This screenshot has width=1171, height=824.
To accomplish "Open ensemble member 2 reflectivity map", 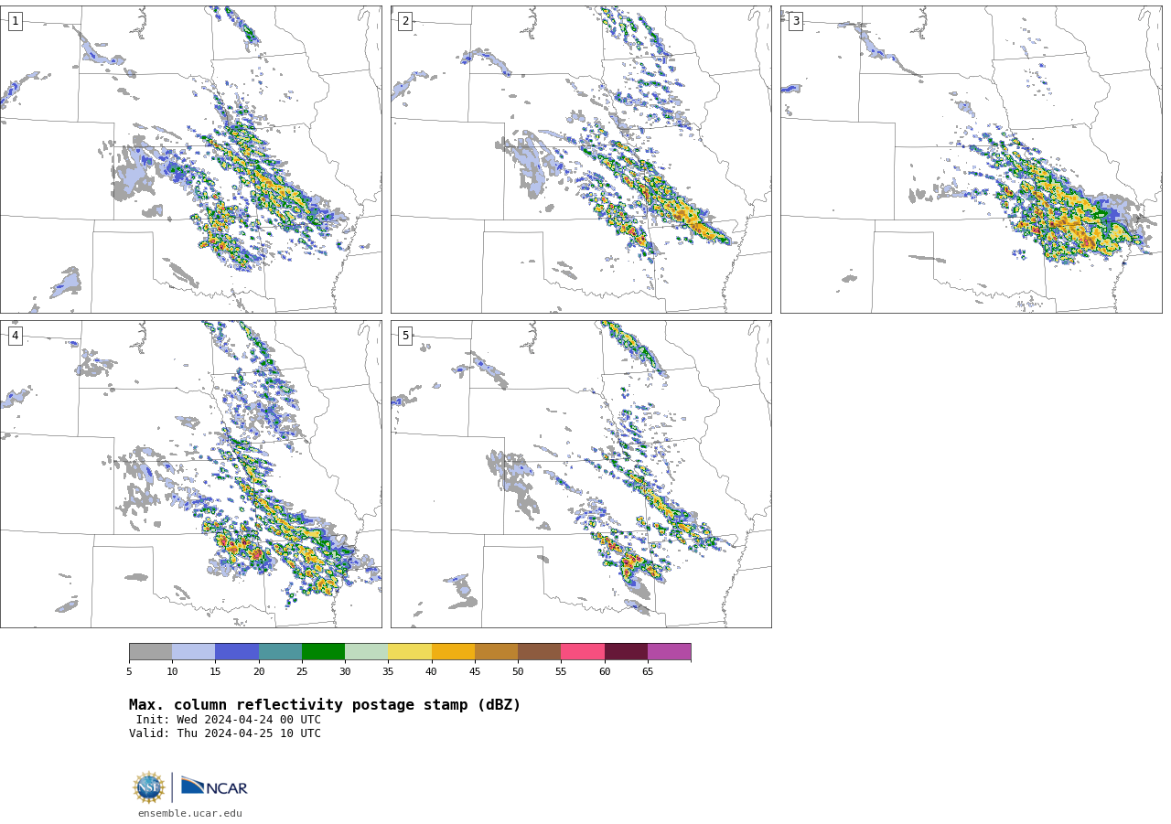I will (x=581, y=159).
